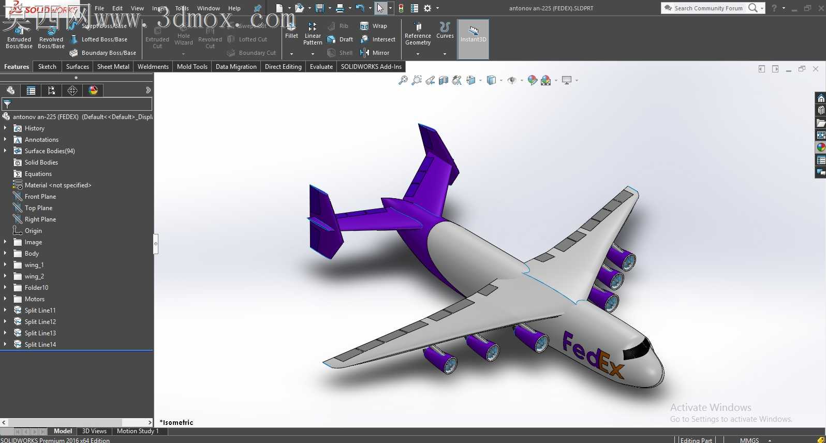Switch to the Sketch tab
826x443 pixels.
(x=47, y=67)
